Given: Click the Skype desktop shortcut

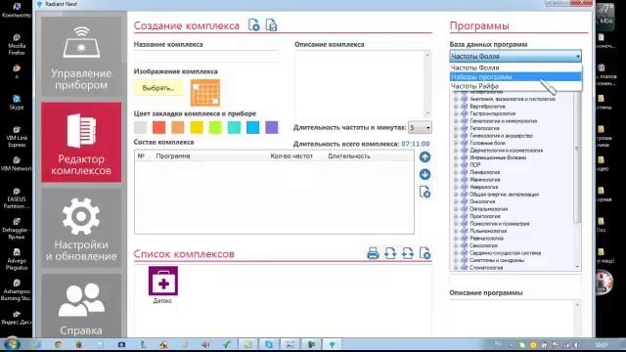Looking at the screenshot, I should point(17,102).
